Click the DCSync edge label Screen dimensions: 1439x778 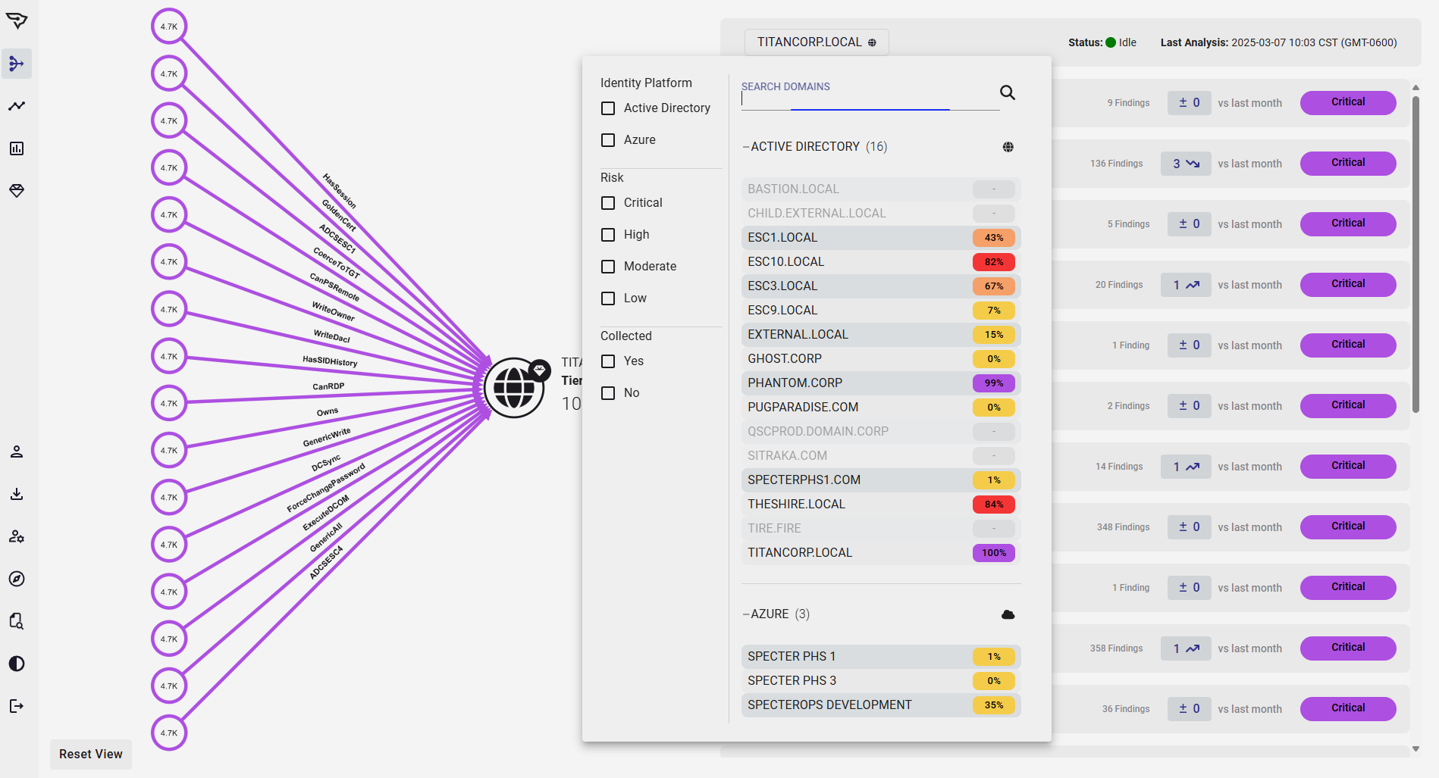[326, 464]
